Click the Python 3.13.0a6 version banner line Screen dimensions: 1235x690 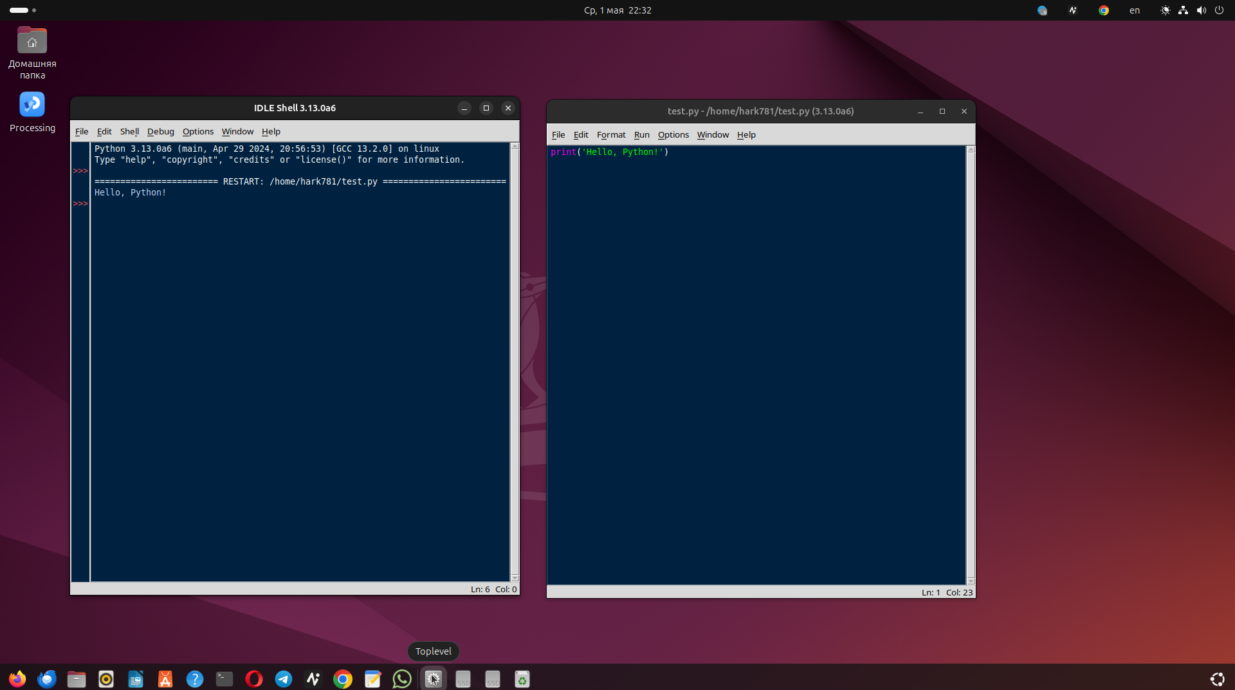267,149
